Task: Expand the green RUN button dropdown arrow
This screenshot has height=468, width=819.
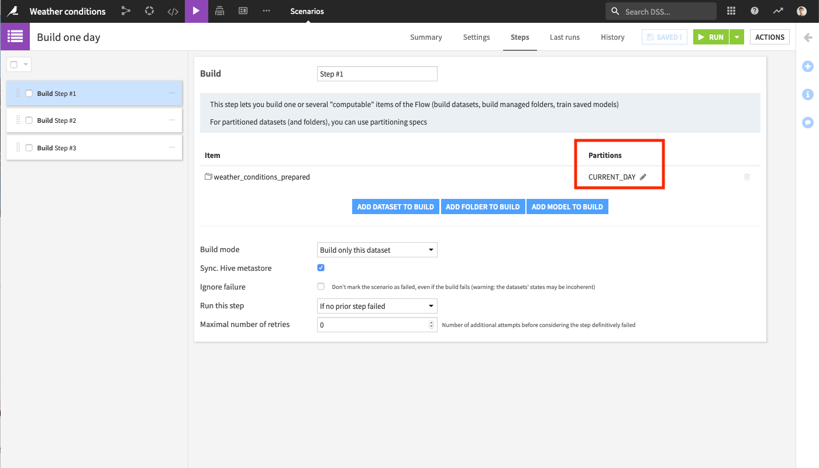Action: pyautogui.click(x=737, y=37)
